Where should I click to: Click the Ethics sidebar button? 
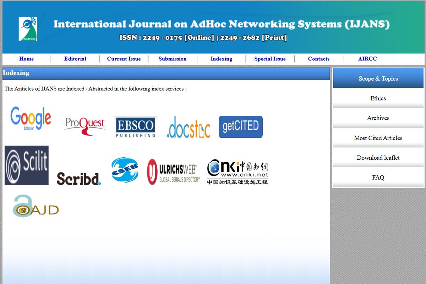(x=378, y=98)
